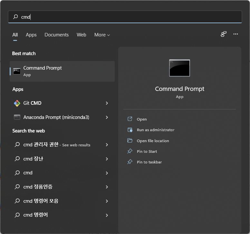The width and height of the screenshot is (250, 234).
Task: Click Command Prompt title in preview panel
Action: [179, 89]
